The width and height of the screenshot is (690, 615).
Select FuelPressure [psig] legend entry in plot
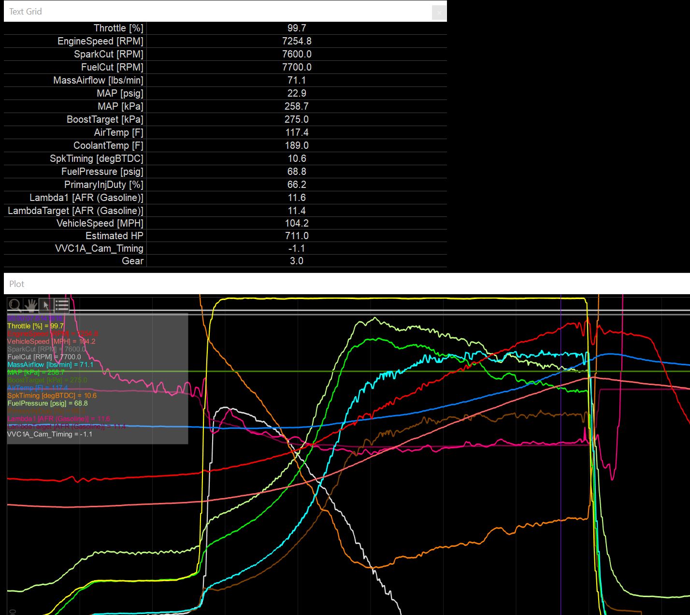click(x=47, y=403)
